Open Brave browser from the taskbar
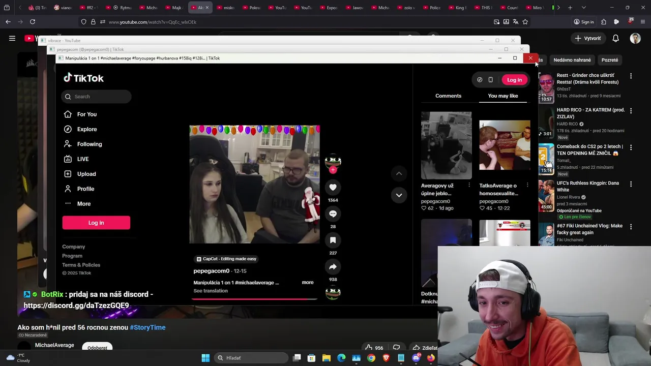 tap(386, 358)
